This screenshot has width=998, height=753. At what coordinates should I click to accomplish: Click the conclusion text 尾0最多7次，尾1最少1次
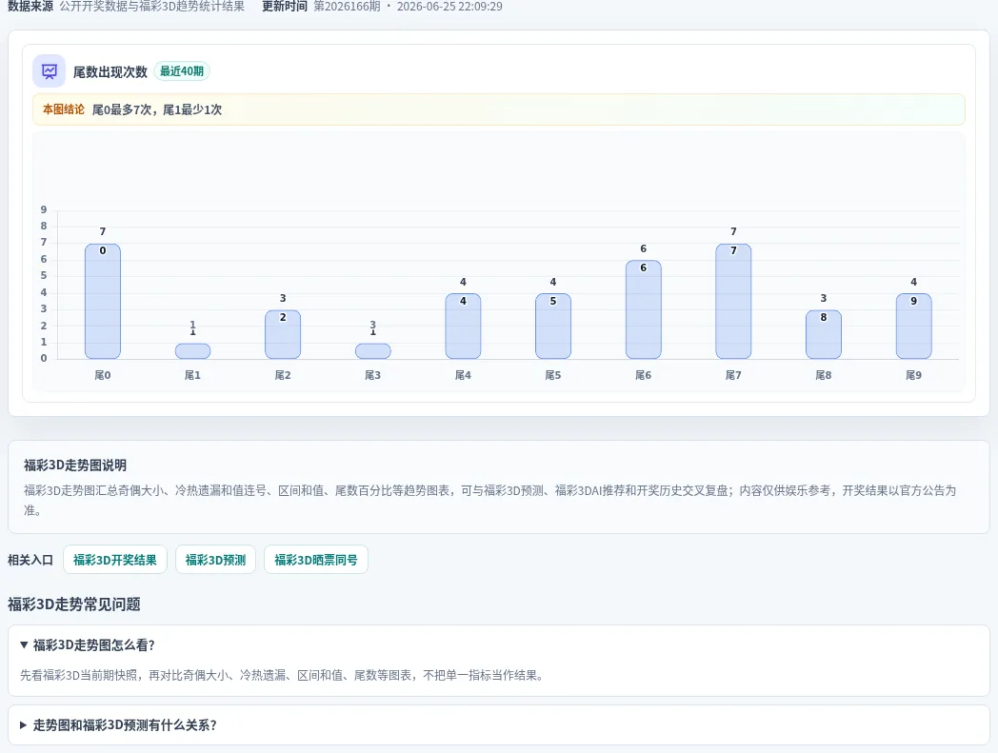point(157,109)
